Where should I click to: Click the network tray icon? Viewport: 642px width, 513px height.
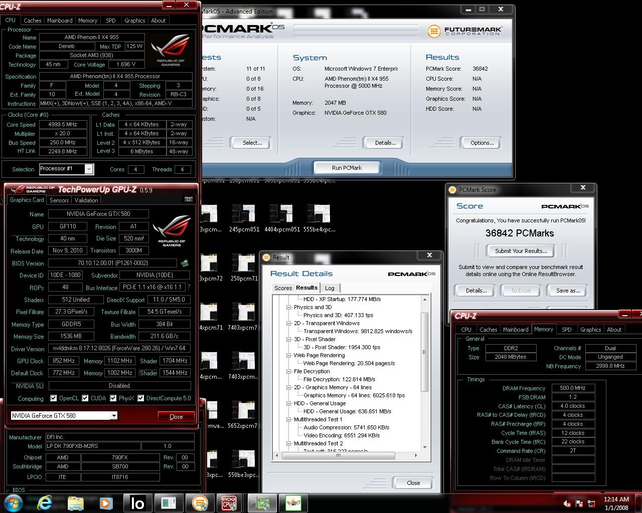[x=591, y=503]
